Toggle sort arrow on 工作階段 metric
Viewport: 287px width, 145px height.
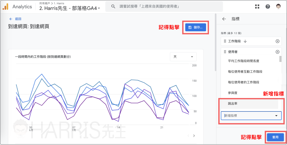245,41
